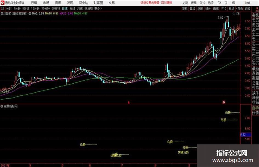Screen dimensions: 259x167
Task: Click the red 四川路桥 stock name in title bar
Action: pyautogui.click(x=167, y=3)
